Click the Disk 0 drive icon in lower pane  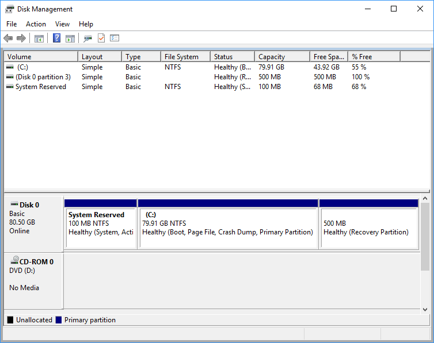(x=14, y=204)
